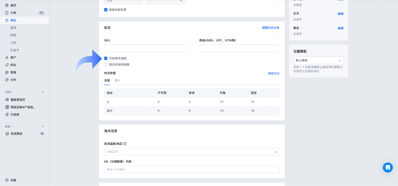The height and width of the screenshot is (186, 398).
Task: Open the 营销 marketing icon
Action: point(7,72)
